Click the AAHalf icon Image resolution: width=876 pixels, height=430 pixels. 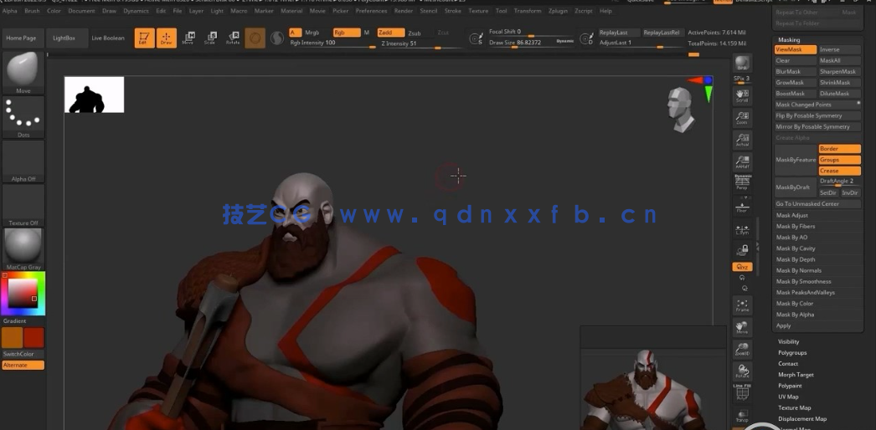click(742, 161)
